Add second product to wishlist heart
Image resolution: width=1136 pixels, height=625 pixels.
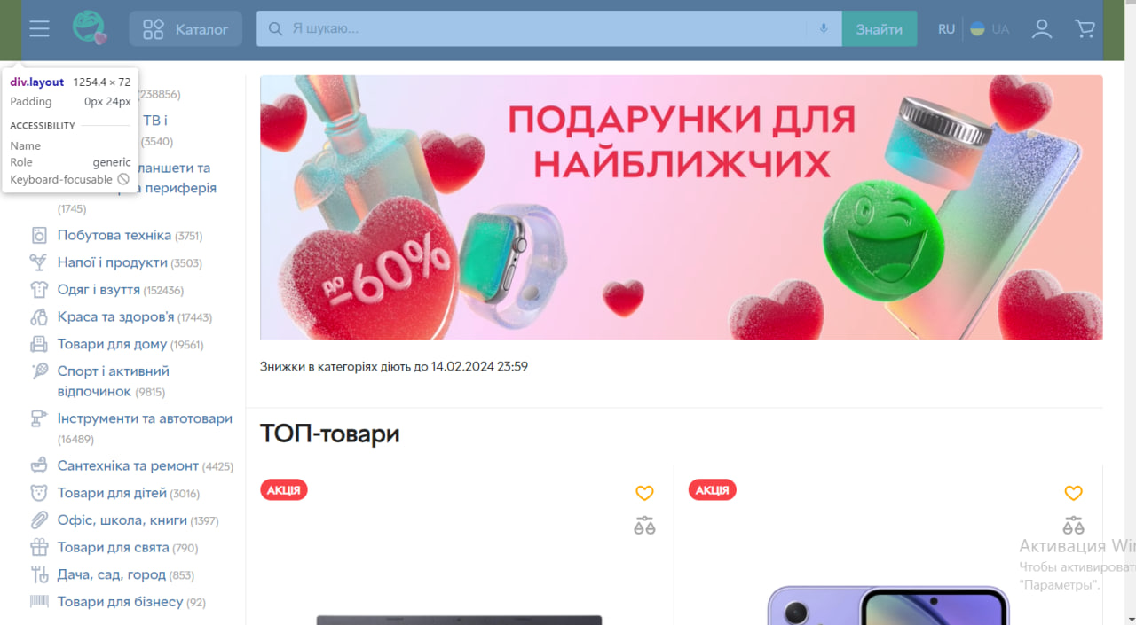1073,493
